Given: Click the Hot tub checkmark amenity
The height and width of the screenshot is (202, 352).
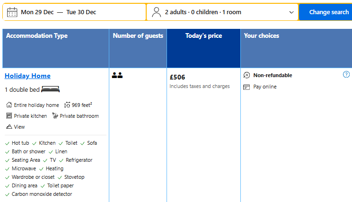Looking at the screenshot, I should click(x=17, y=143).
